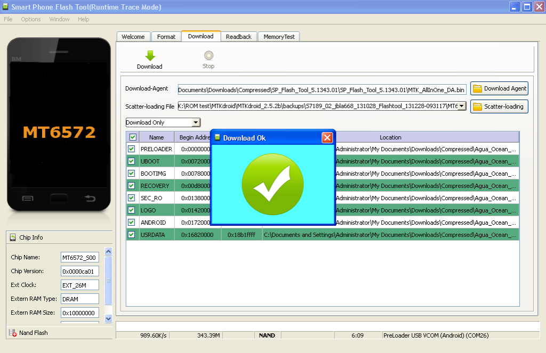546x353 pixels.
Task: Uncheck the RECOVERY partition entry
Action: click(131, 185)
